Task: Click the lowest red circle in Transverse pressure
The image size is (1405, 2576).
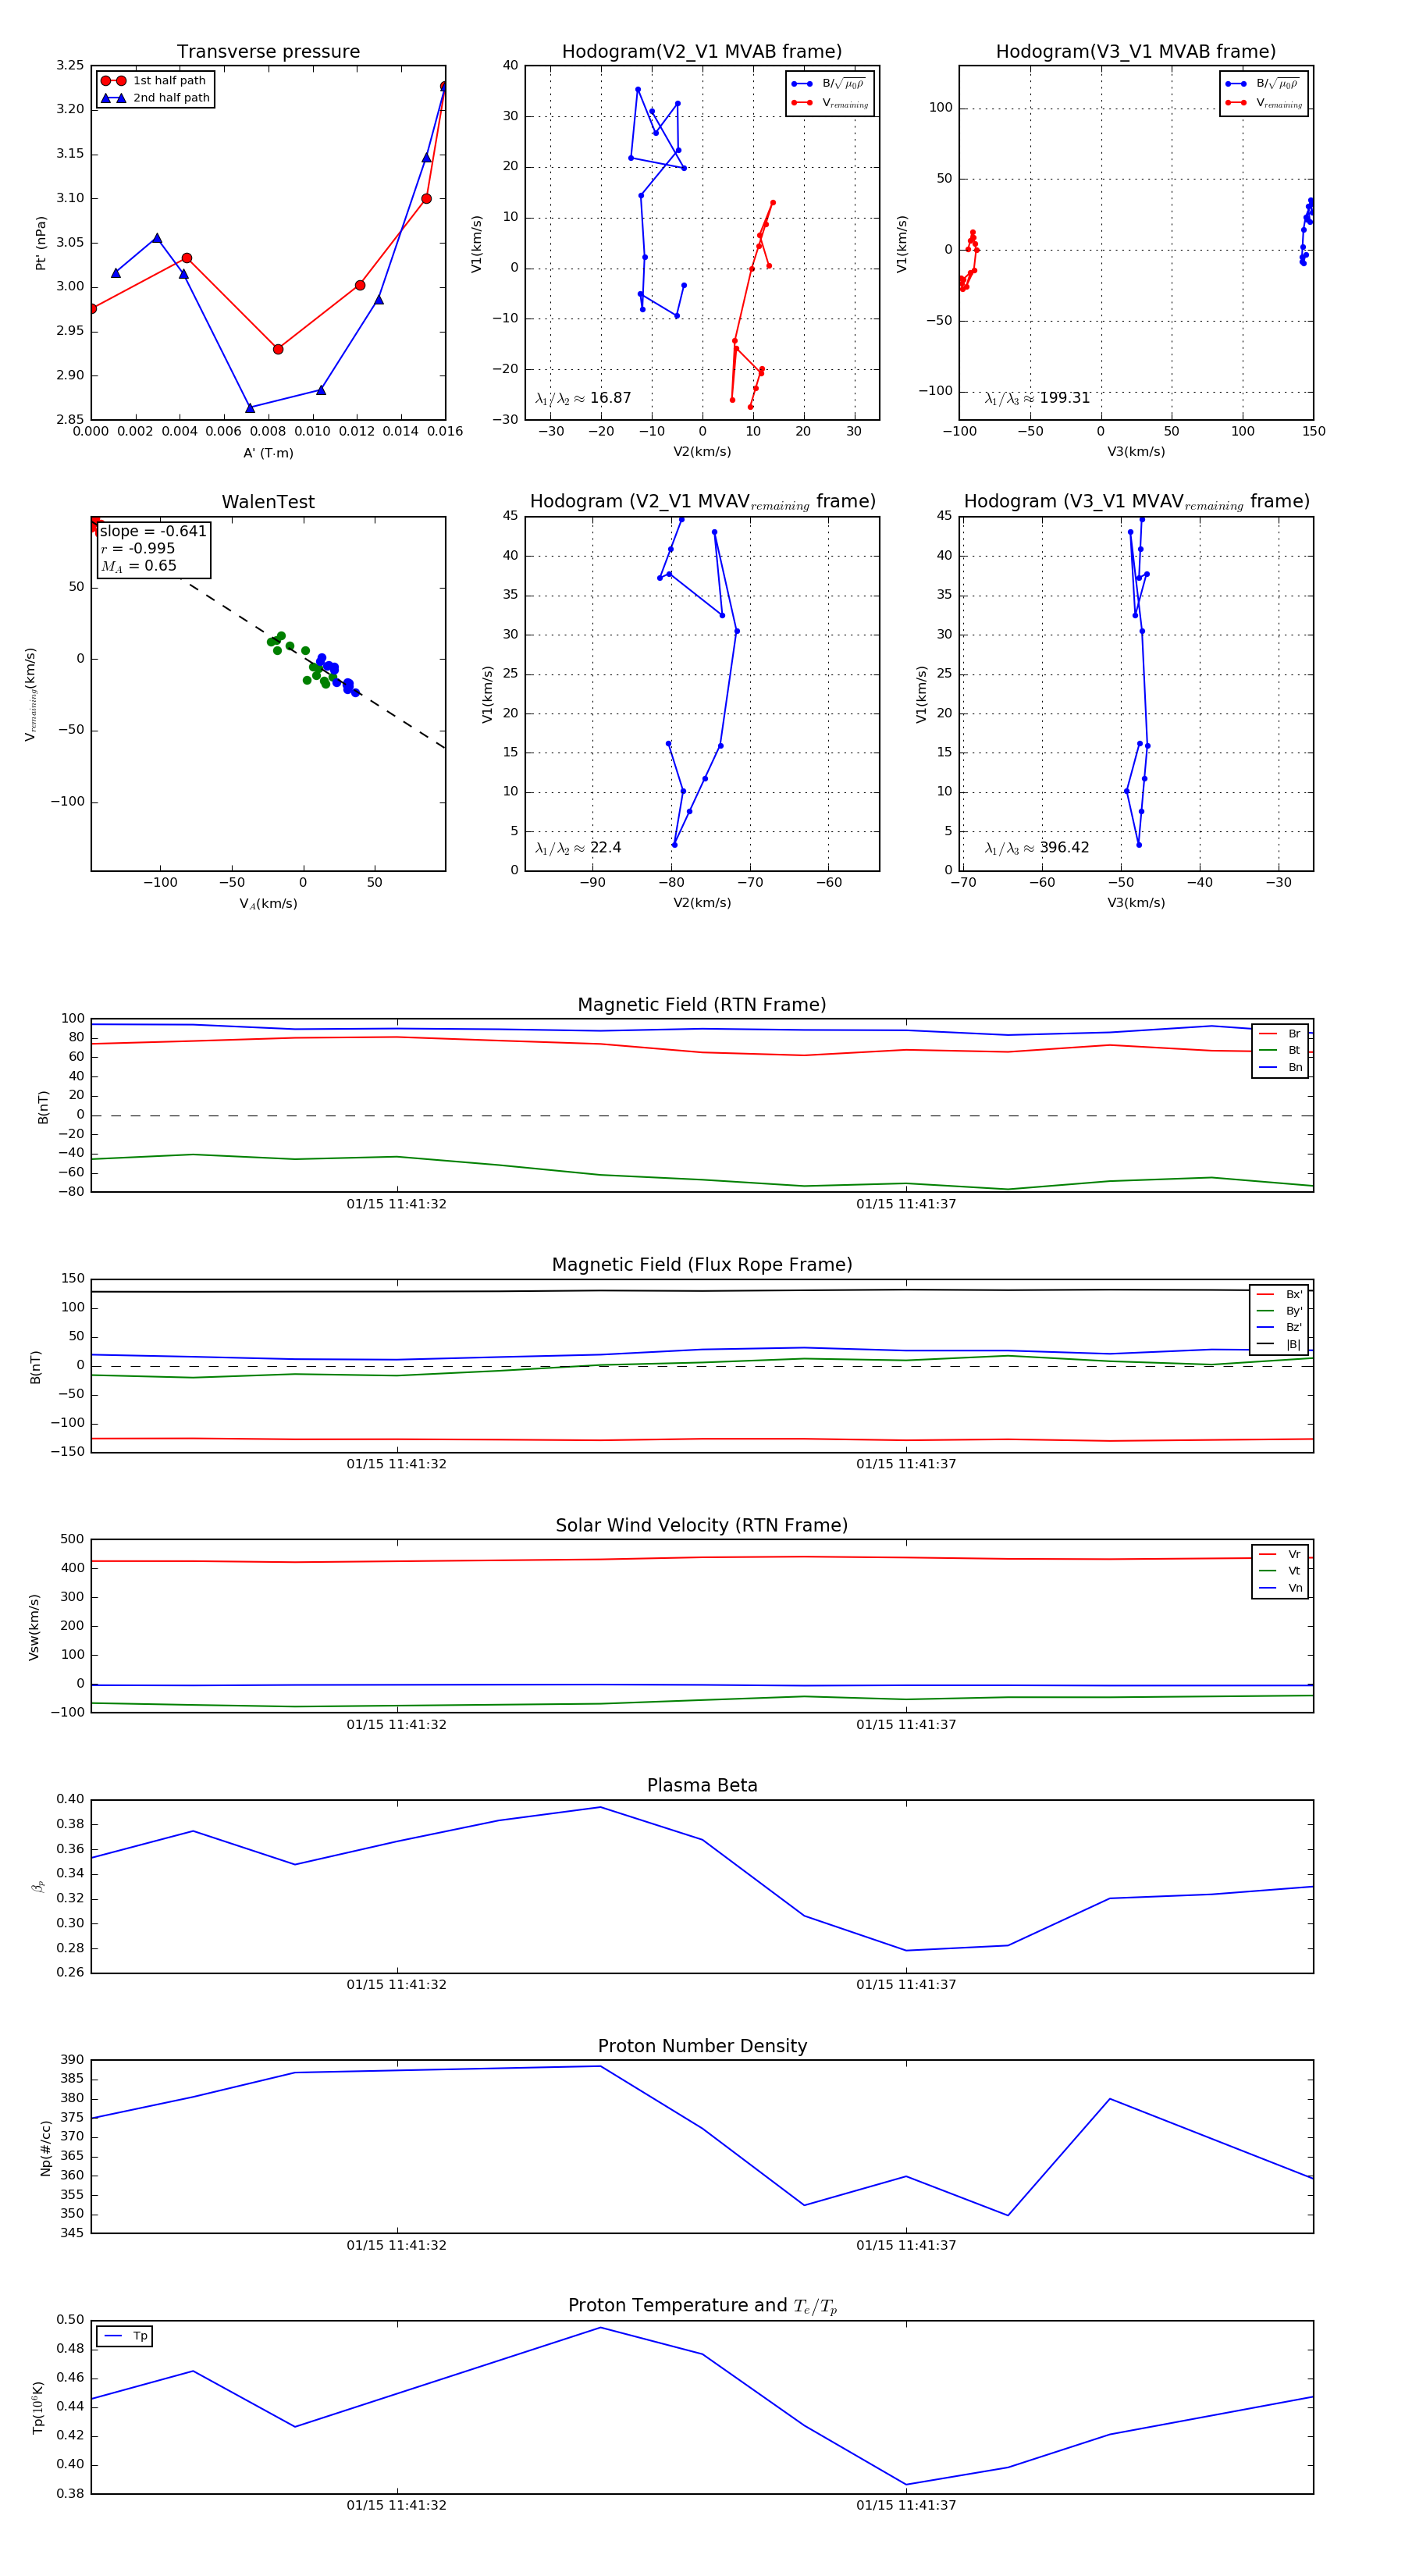Action: pos(278,349)
